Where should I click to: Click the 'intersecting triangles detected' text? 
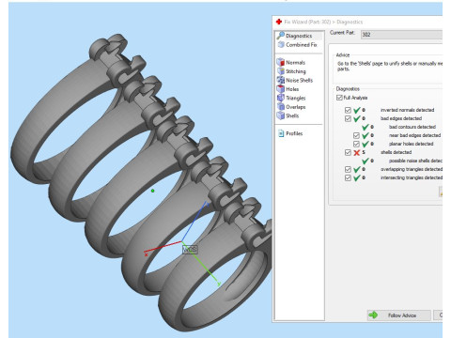(412, 177)
